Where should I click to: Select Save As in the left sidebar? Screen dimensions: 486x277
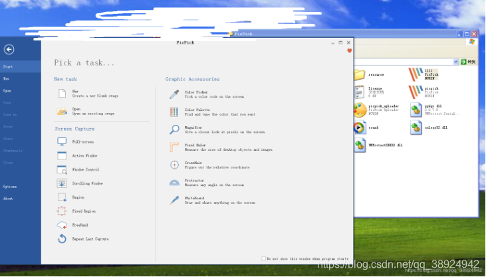[x=21, y=115]
